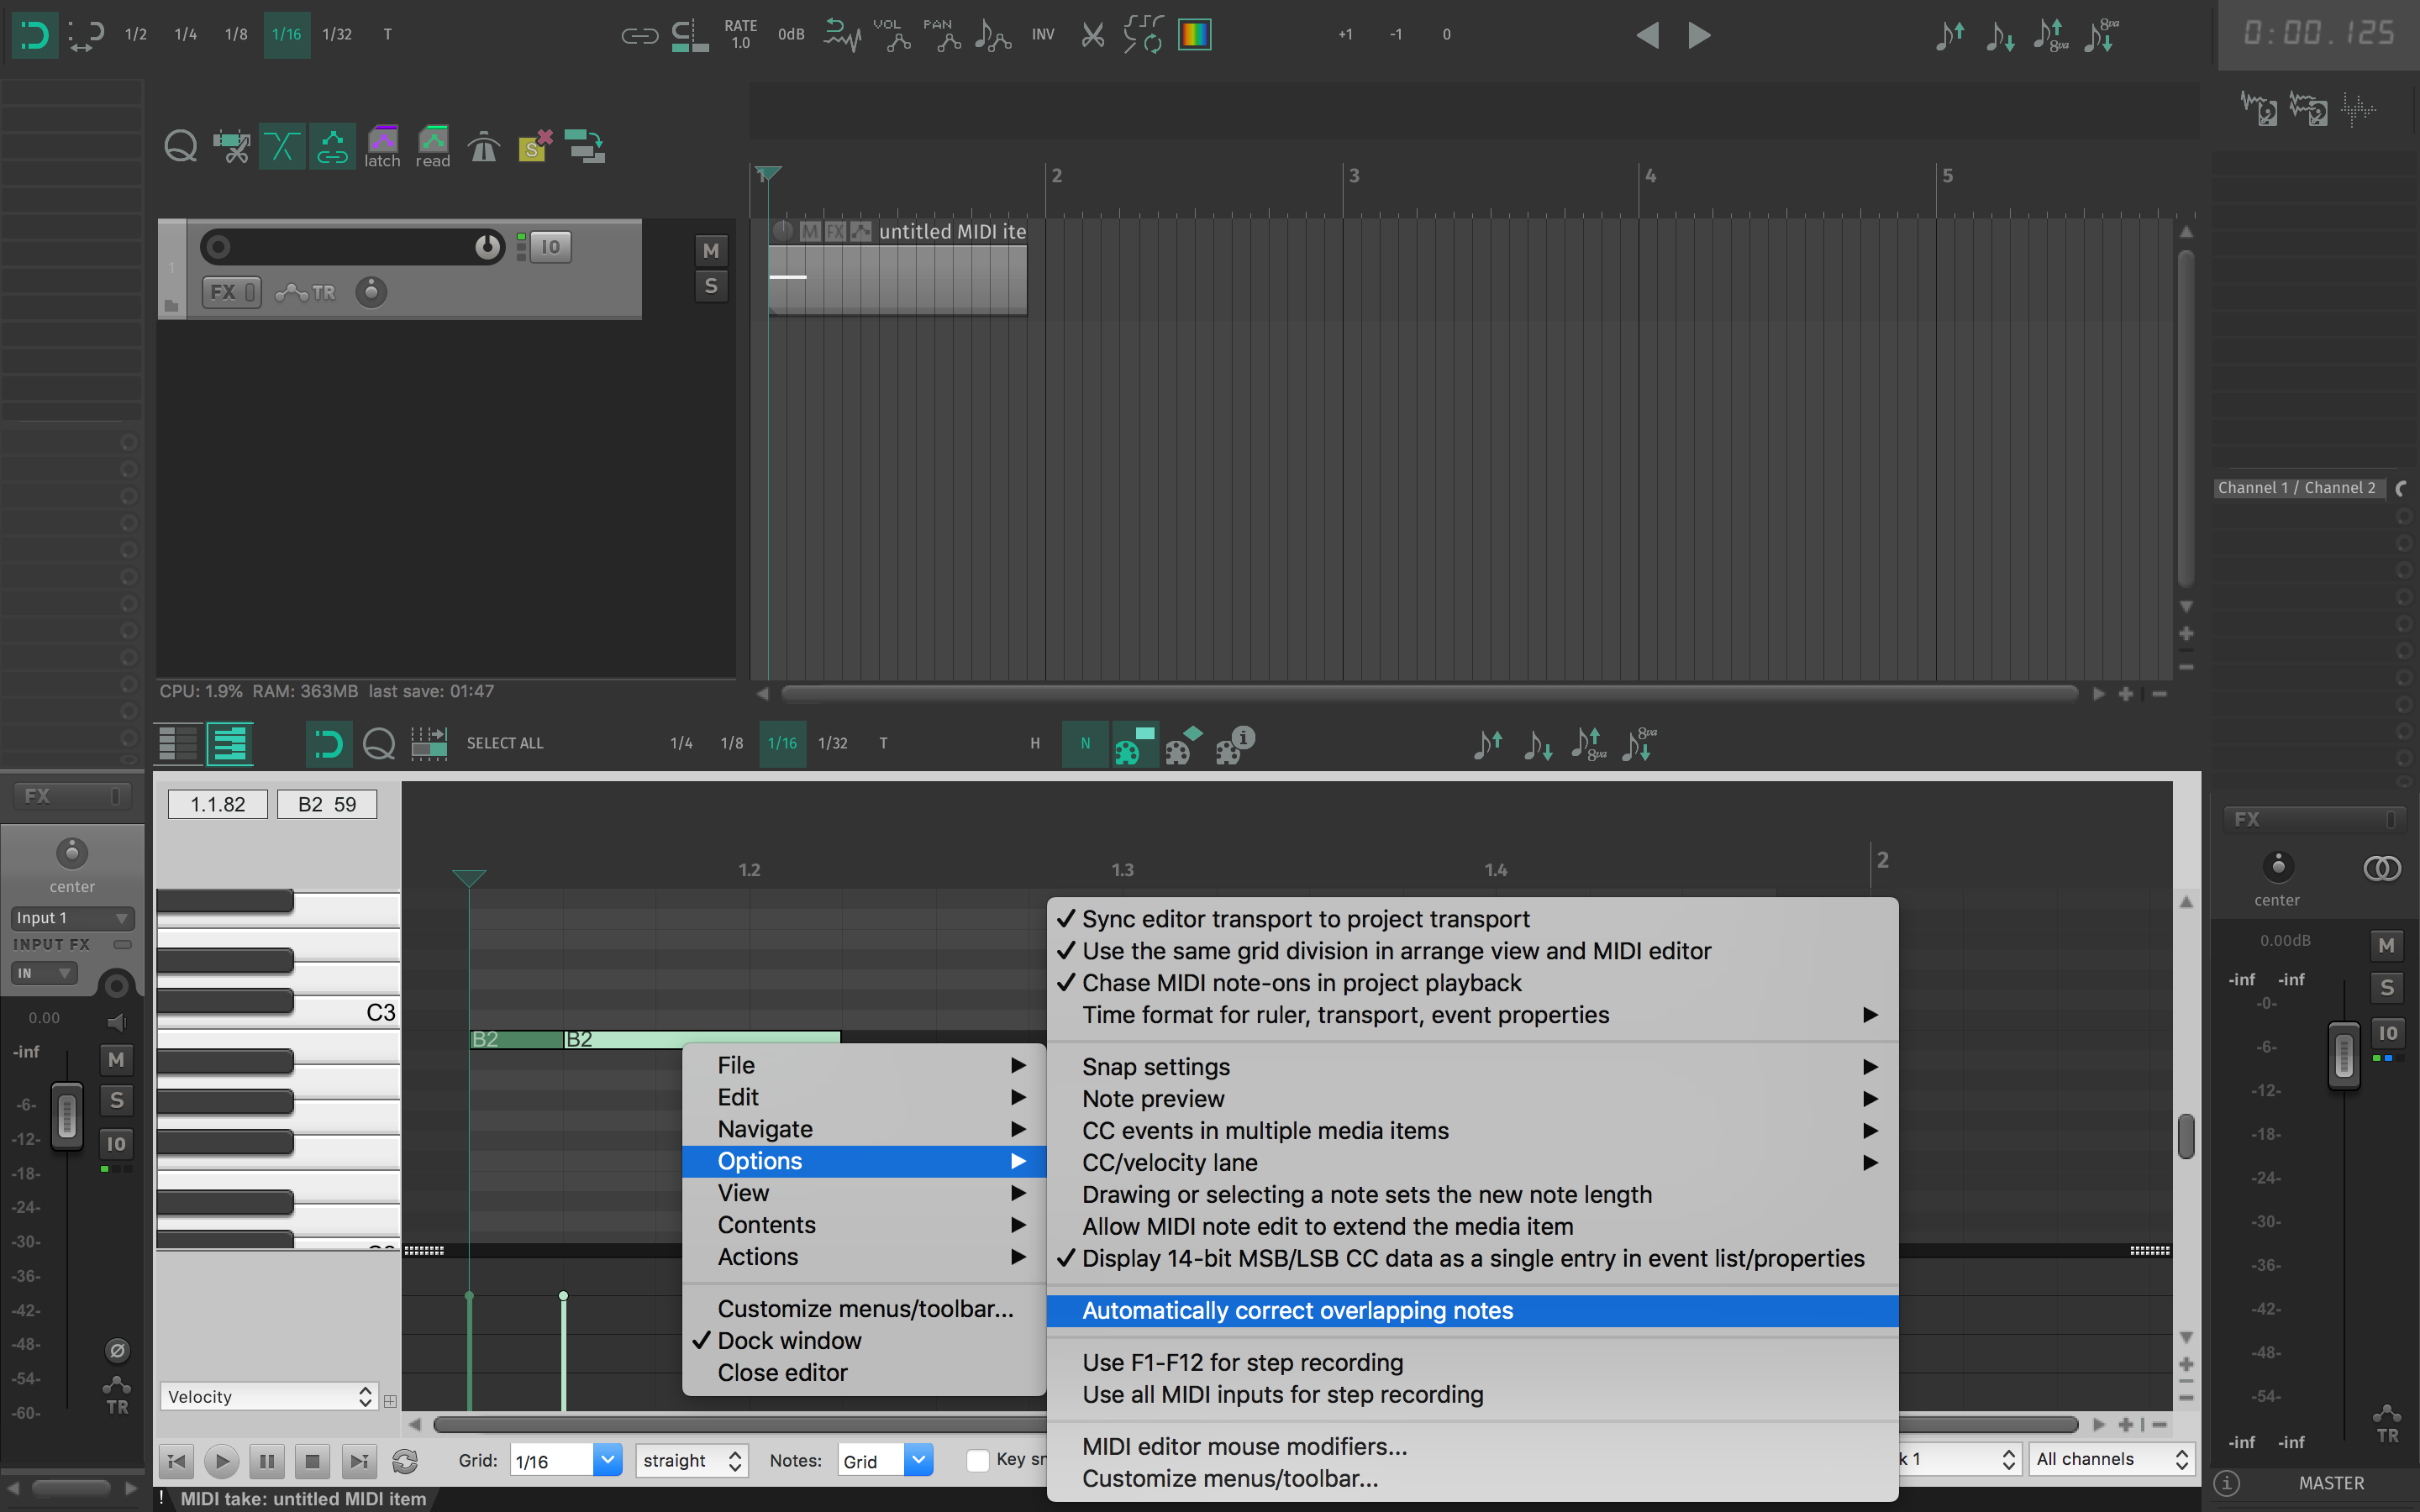The image size is (2420, 1512).
Task: Click SELECT ALL in MIDI toolbar
Action: (x=505, y=743)
